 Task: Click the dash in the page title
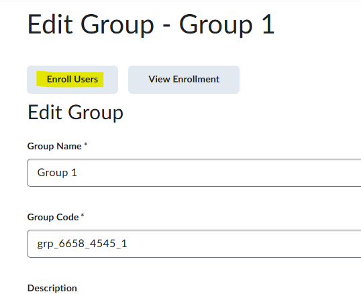pyautogui.click(x=166, y=25)
